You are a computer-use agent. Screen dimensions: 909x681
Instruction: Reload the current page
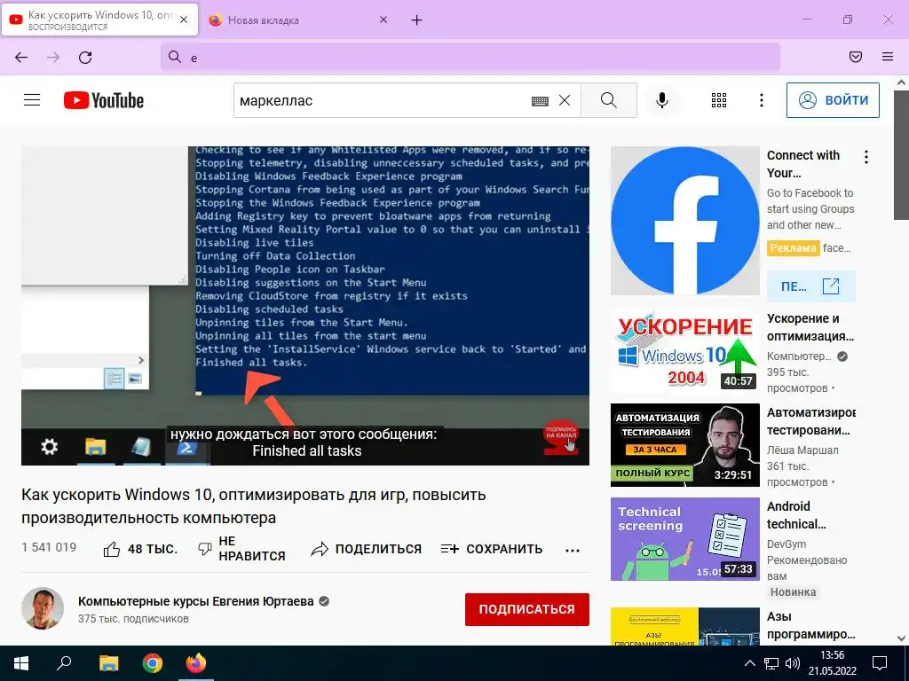pyautogui.click(x=85, y=57)
